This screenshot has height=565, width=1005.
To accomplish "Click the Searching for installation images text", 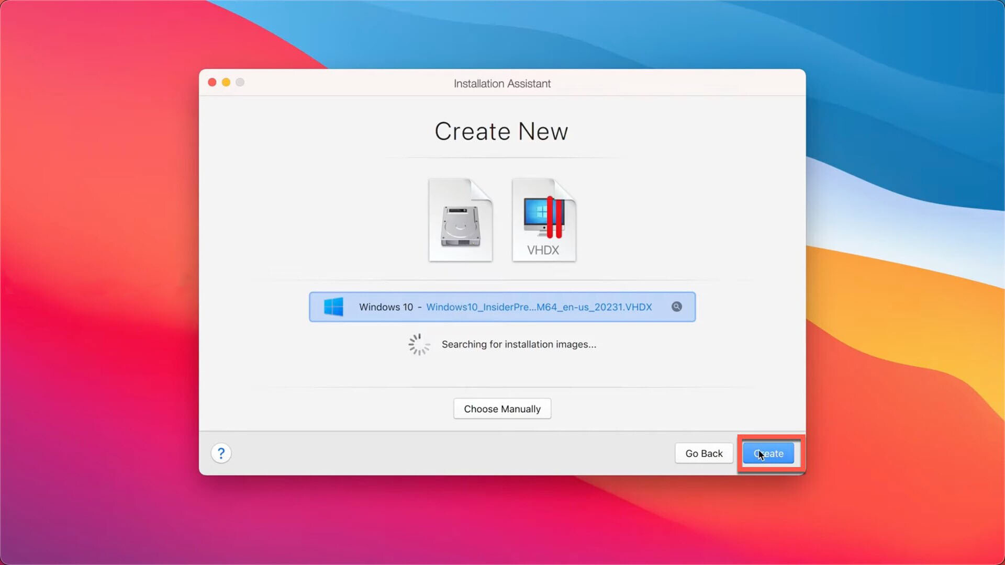I will pyautogui.click(x=519, y=344).
